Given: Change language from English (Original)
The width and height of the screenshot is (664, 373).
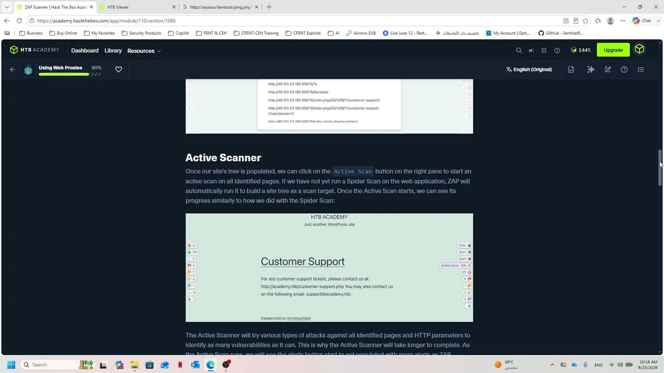Looking at the screenshot, I should pyautogui.click(x=529, y=69).
